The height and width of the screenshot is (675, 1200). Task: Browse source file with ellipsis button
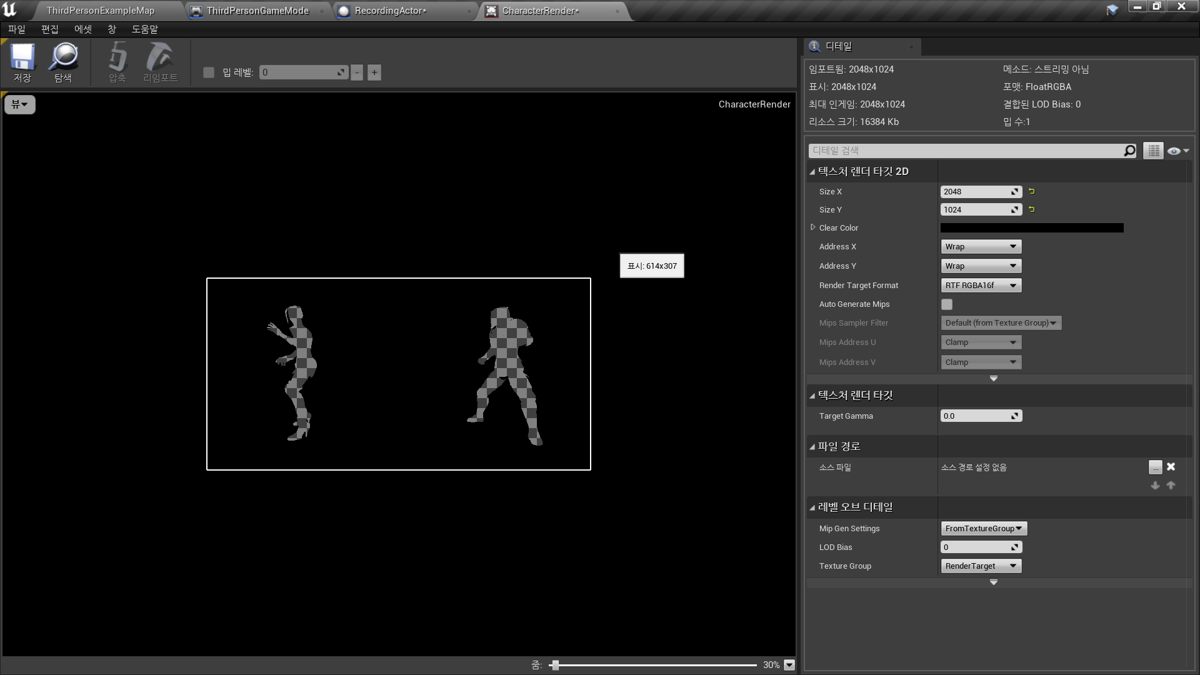[x=1155, y=467]
